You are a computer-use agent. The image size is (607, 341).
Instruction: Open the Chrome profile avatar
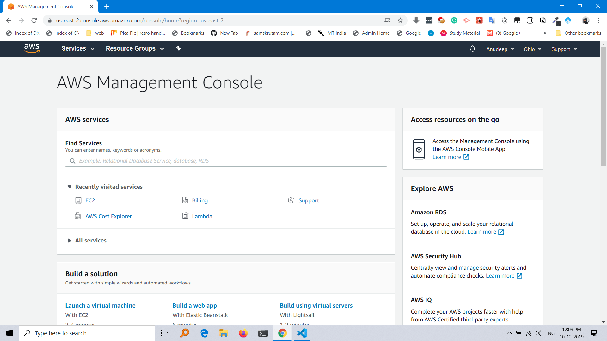click(x=586, y=21)
